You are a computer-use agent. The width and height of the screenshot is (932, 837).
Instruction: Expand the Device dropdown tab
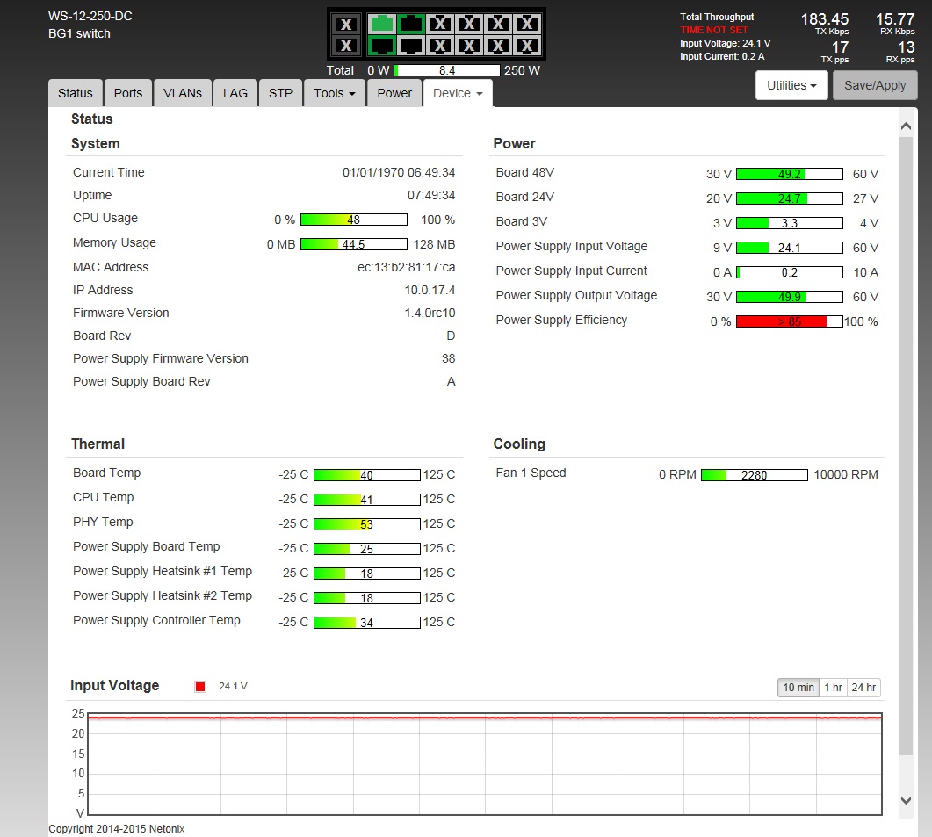(x=458, y=93)
